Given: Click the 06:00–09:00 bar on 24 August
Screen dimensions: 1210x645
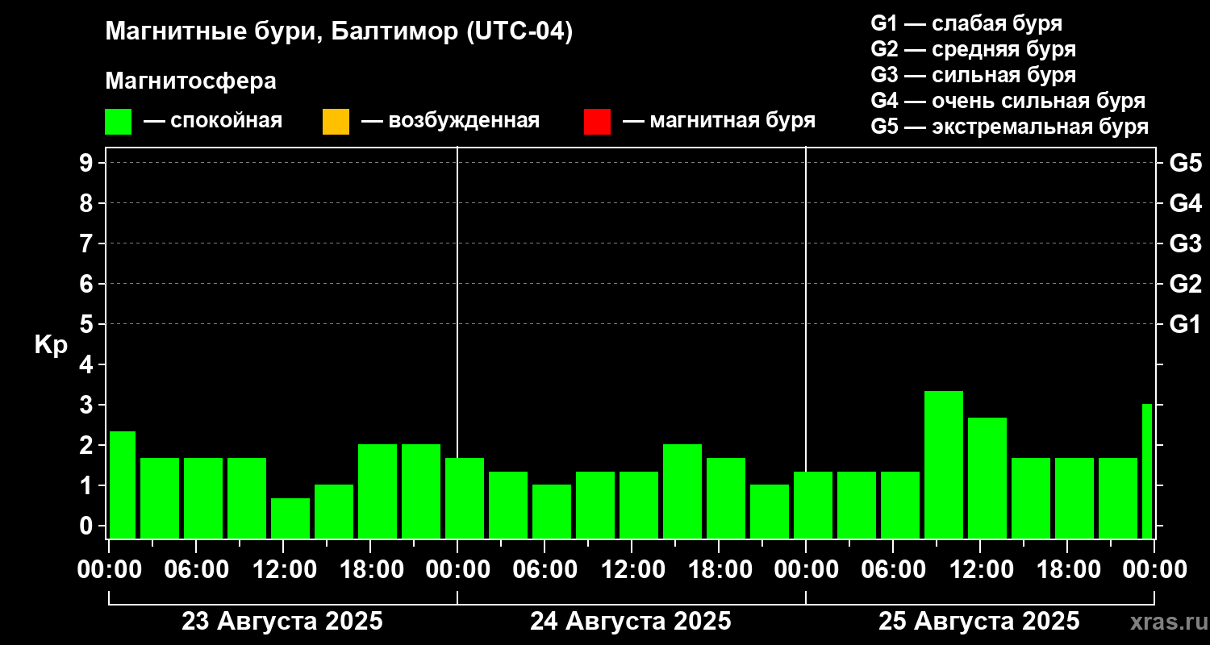Looking at the screenshot, I should (552, 511).
